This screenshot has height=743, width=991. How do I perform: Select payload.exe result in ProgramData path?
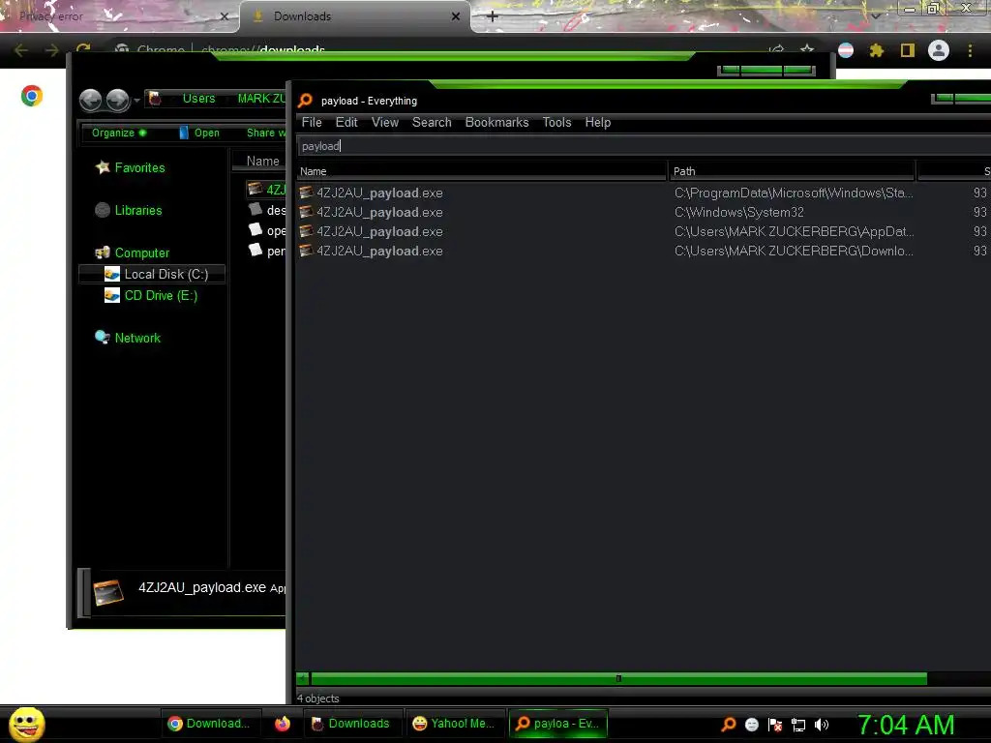click(379, 193)
